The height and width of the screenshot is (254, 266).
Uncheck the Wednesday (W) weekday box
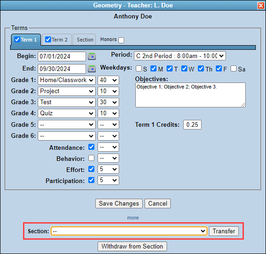point(184,69)
